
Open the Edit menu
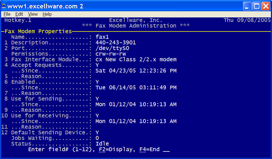coord(19,14)
